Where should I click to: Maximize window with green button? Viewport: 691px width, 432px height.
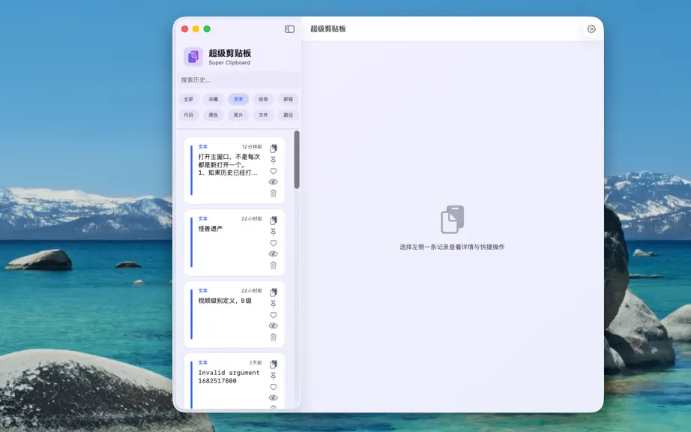pyautogui.click(x=207, y=29)
